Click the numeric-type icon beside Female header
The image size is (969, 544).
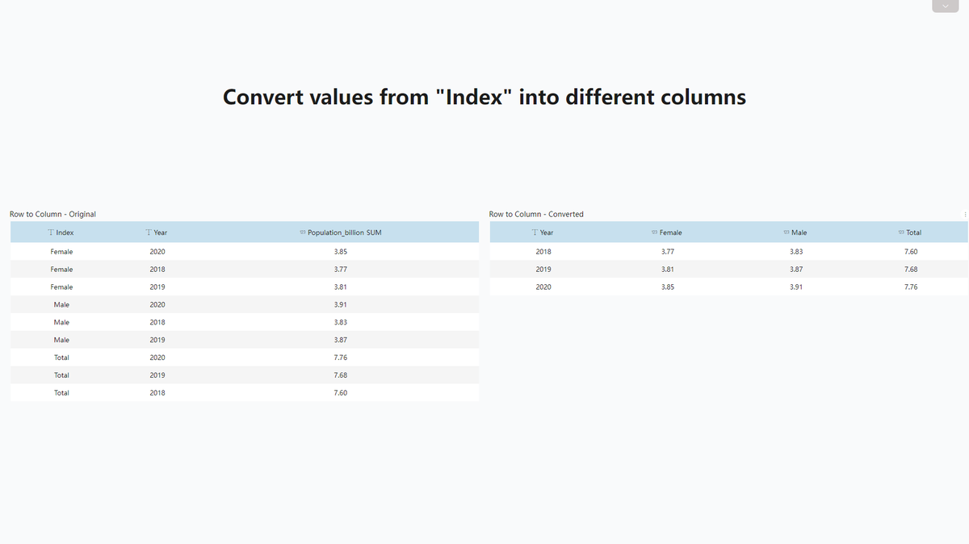point(654,232)
